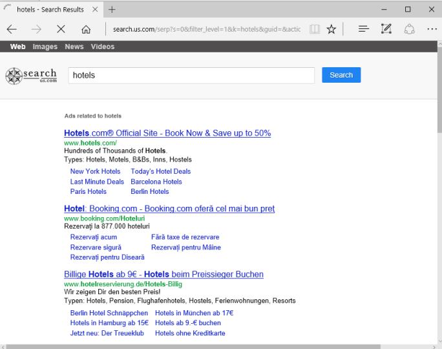
Task: Open Rezervați acum sublink
Action: pyautogui.click(x=94, y=237)
